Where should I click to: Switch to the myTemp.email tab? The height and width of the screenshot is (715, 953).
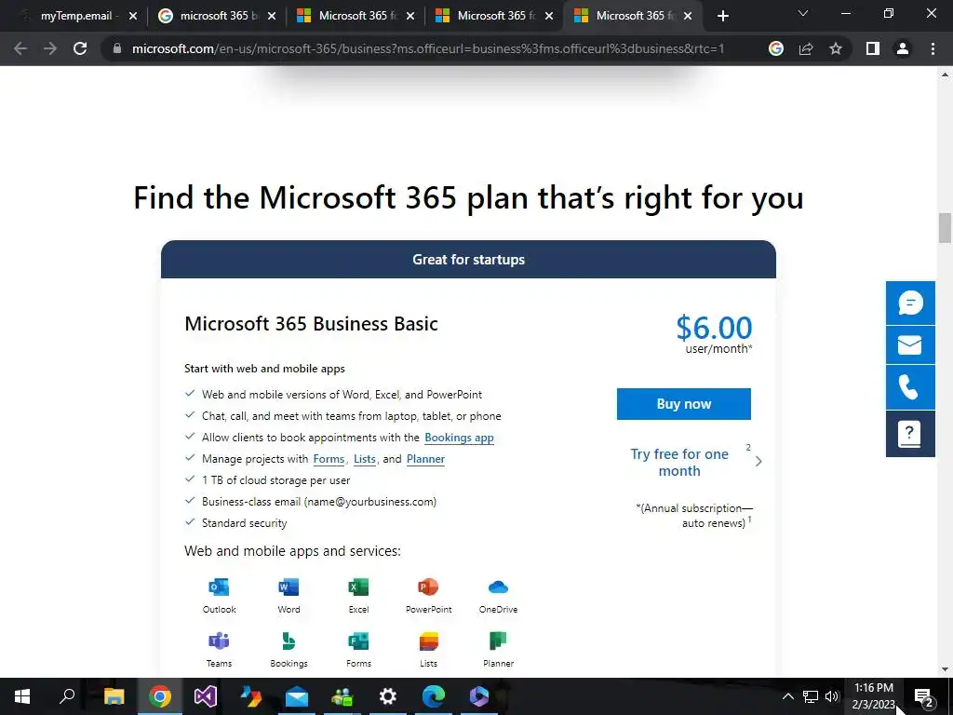(x=77, y=16)
